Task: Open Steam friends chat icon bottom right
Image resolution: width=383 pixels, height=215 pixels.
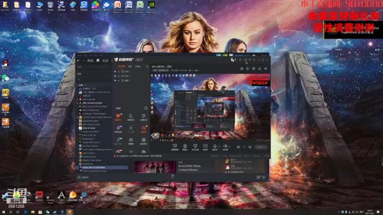Action: 264,177
